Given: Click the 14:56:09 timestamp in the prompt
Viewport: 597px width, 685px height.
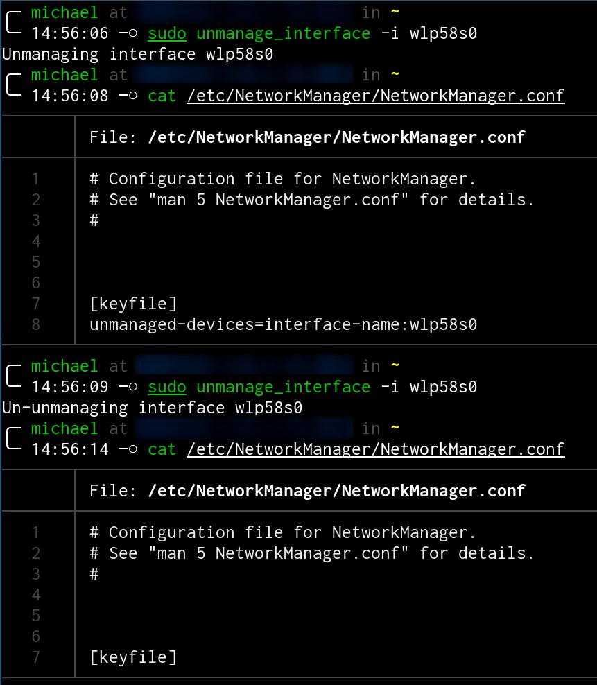Looking at the screenshot, I should point(70,387).
